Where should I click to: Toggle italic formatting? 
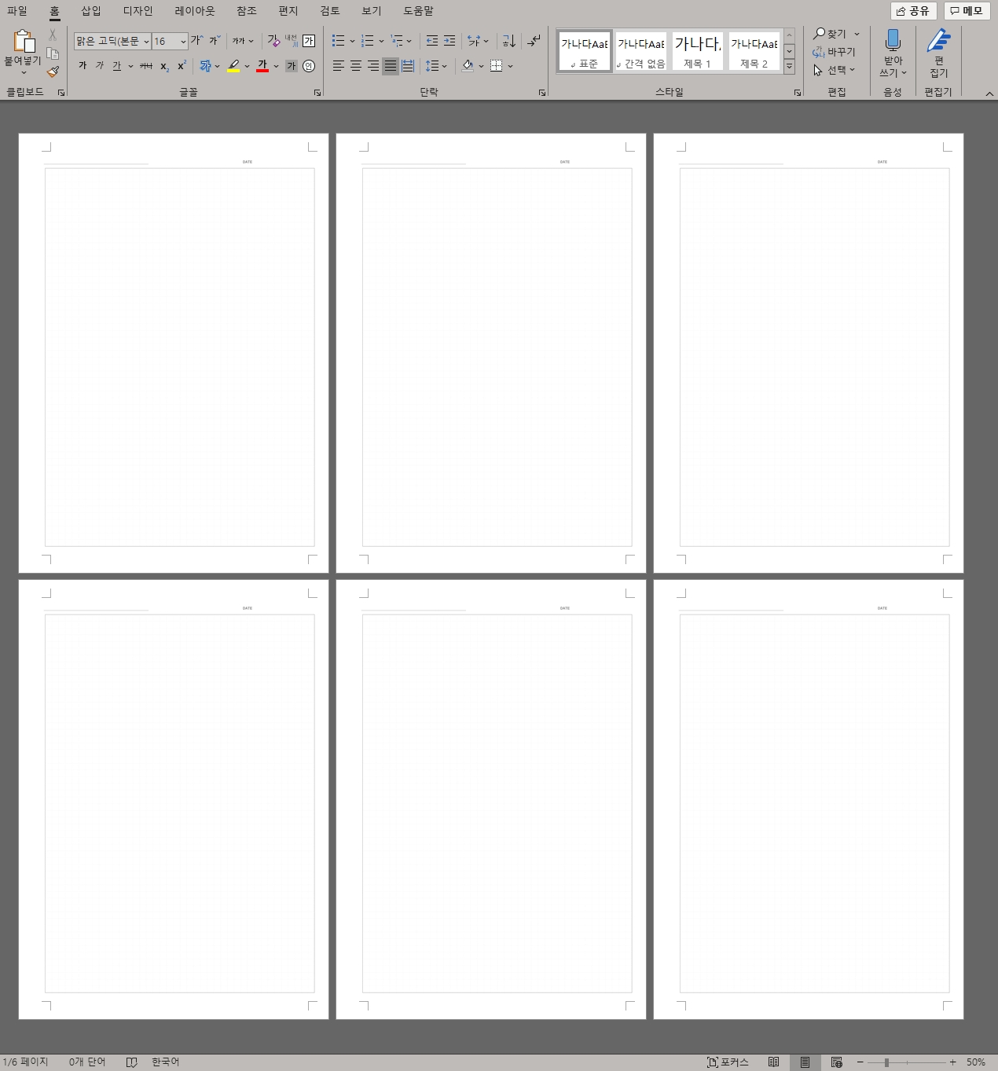(100, 66)
